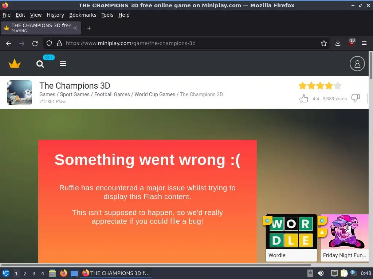Launch Firefox from taskbar launcher
Screen dimensions: 373x279
(63, 273)
